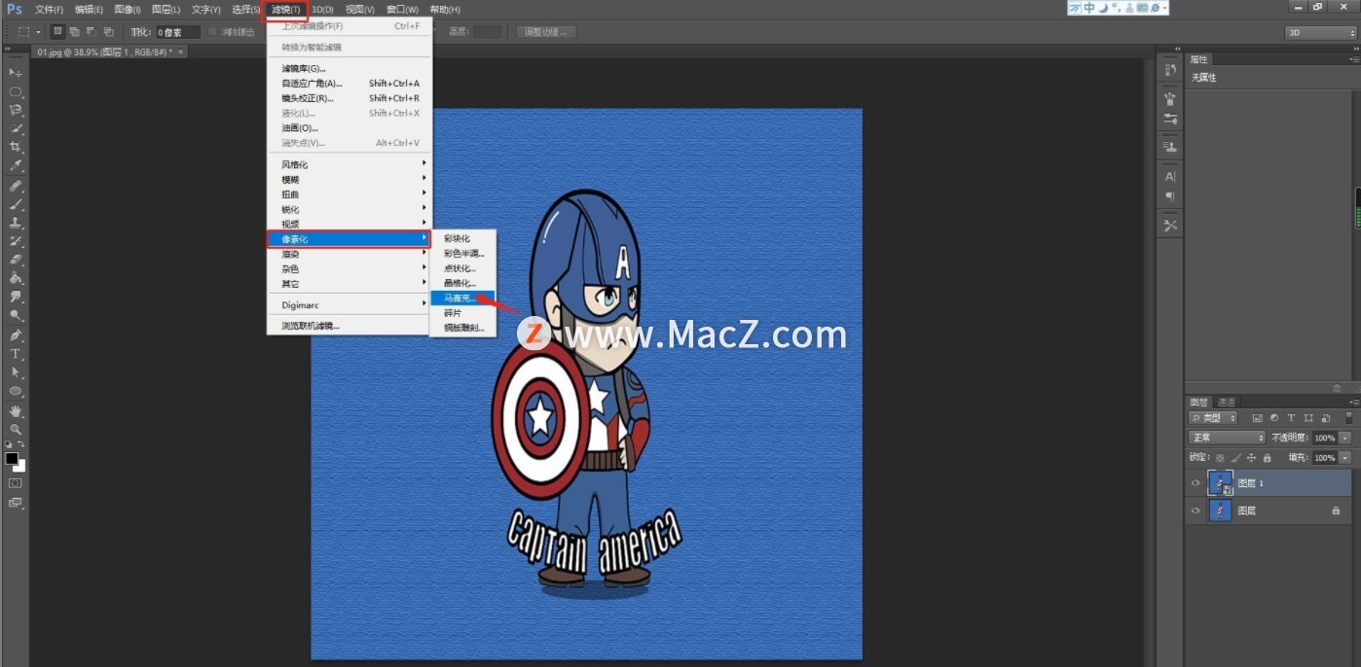
Task: Switch to the 通道 channels tab
Action: point(1227,402)
